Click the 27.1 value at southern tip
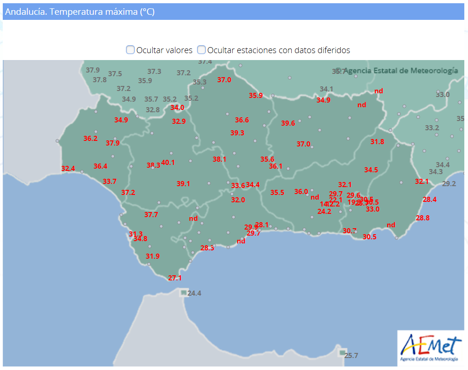Viewport: 468px width, 370px height. pyautogui.click(x=175, y=278)
